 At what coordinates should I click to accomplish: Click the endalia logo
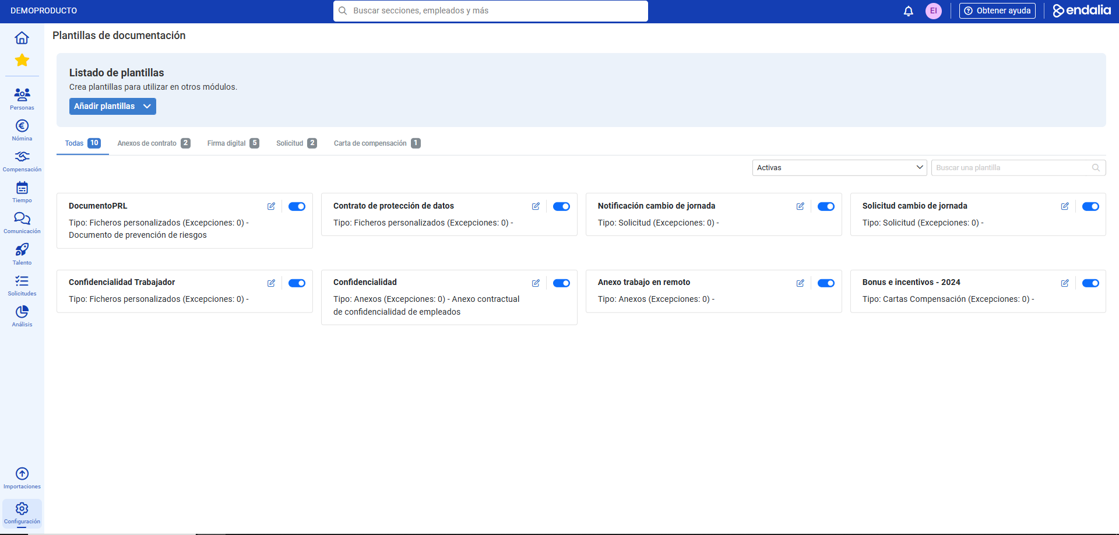(x=1081, y=10)
